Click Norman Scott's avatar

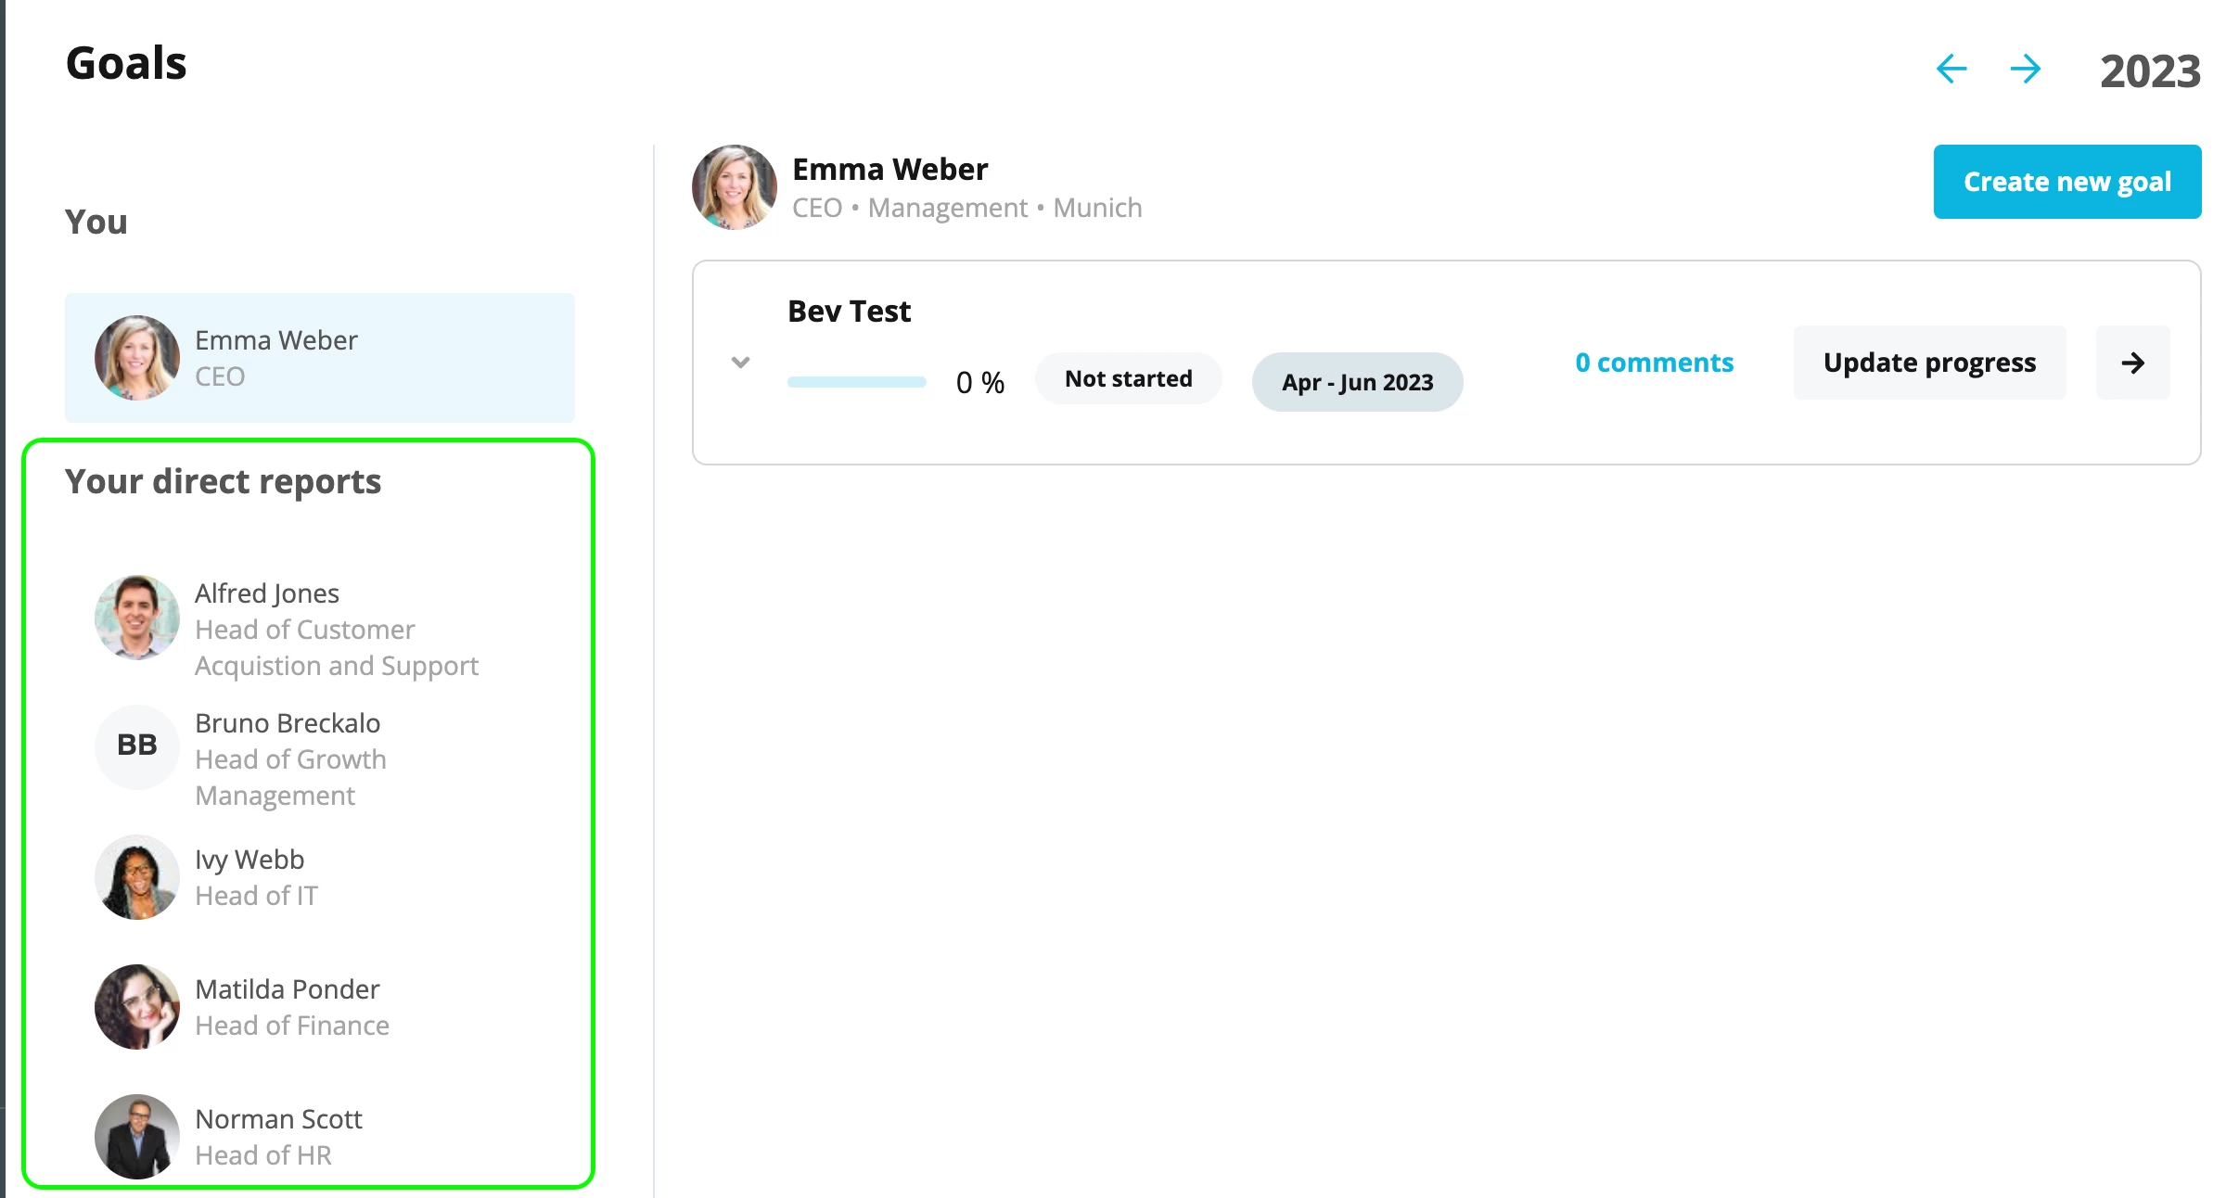pos(137,1137)
